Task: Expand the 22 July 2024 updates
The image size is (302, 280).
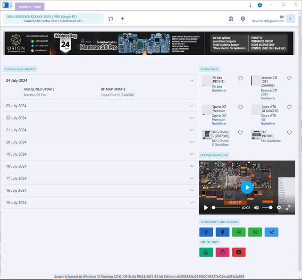Action: (100, 118)
